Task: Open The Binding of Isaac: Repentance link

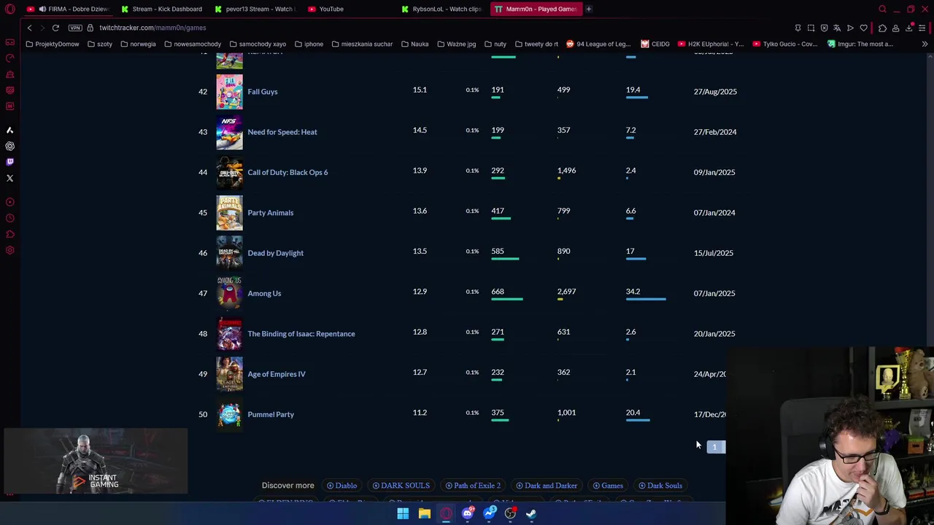Action: tap(301, 334)
